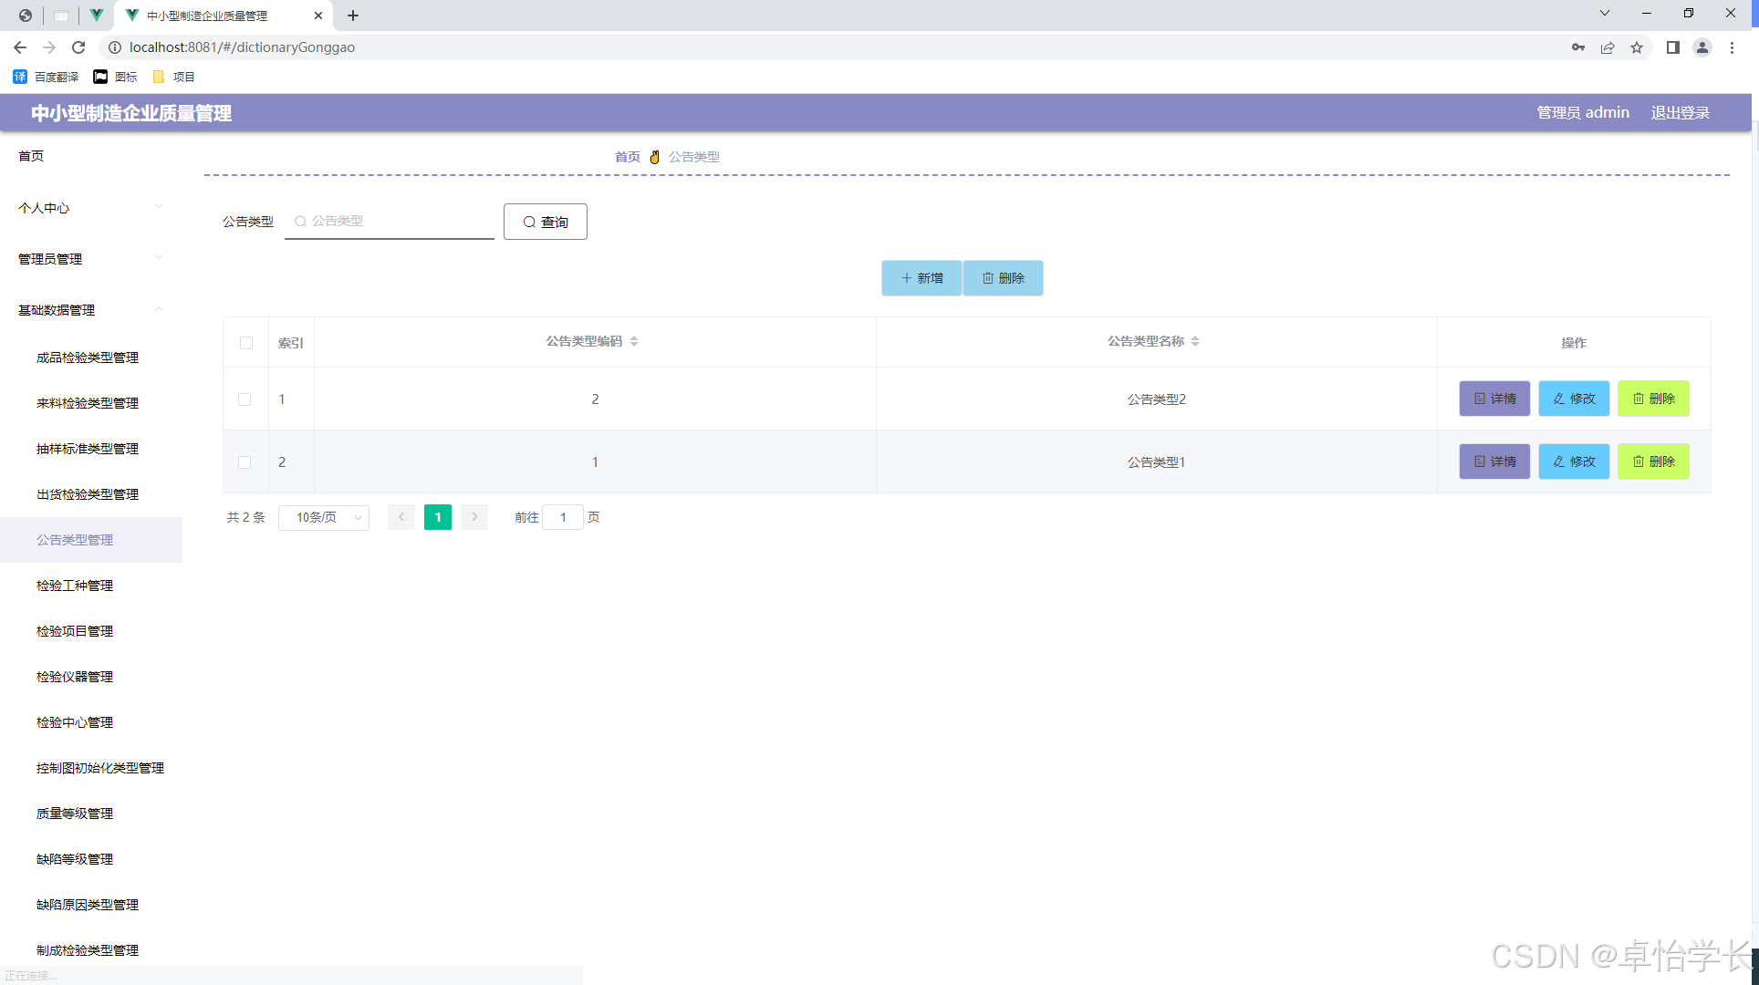Open 检验项目管理 in sidebar
The width and height of the screenshot is (1759, 985).
pyautogui.click(x=75, y=631)
